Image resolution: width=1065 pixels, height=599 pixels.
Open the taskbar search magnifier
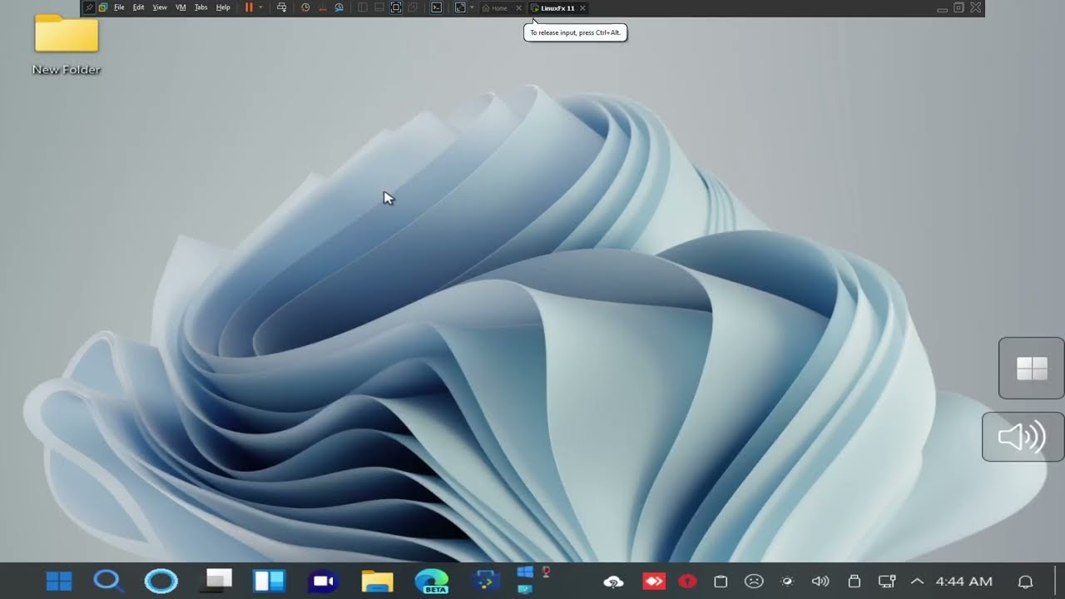108,581
